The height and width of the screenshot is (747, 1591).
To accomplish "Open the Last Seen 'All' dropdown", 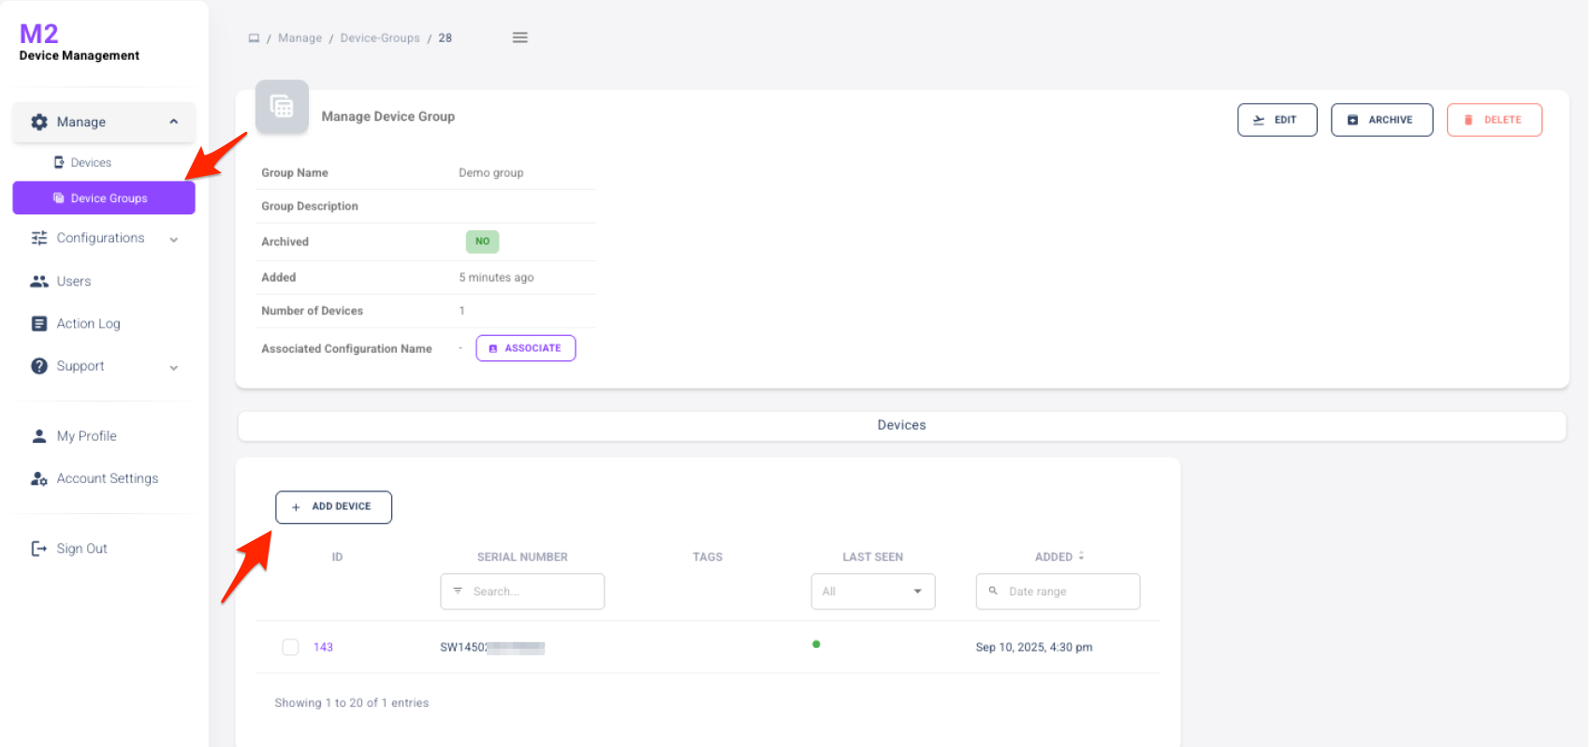I will tap(872, 592).
